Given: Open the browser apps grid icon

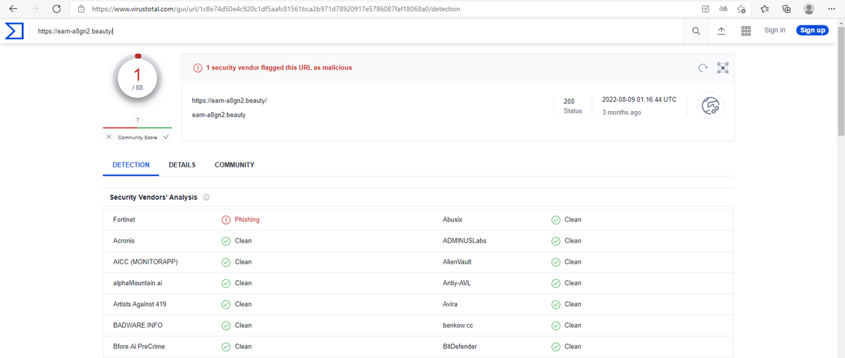Looking at the screenshot, I should pyautogui.click(x=706, y=8).
